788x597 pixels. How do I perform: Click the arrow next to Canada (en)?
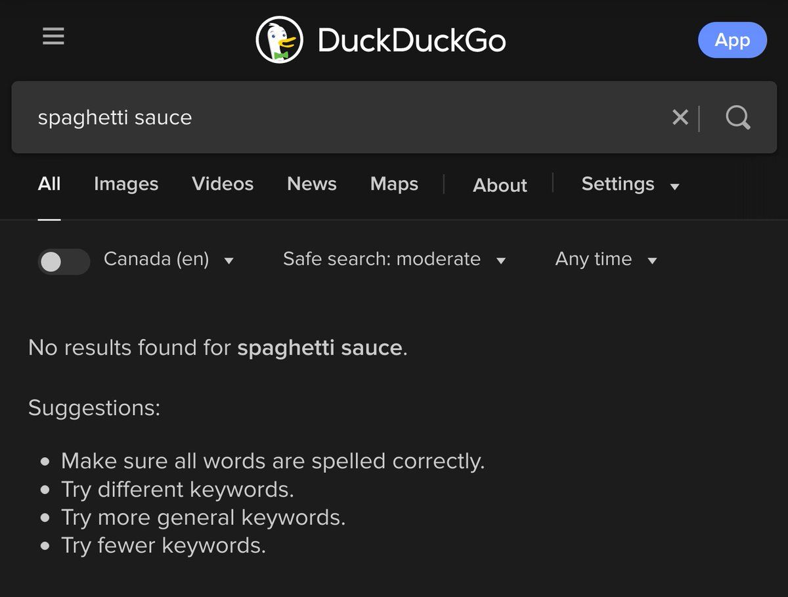click(229, 261)
